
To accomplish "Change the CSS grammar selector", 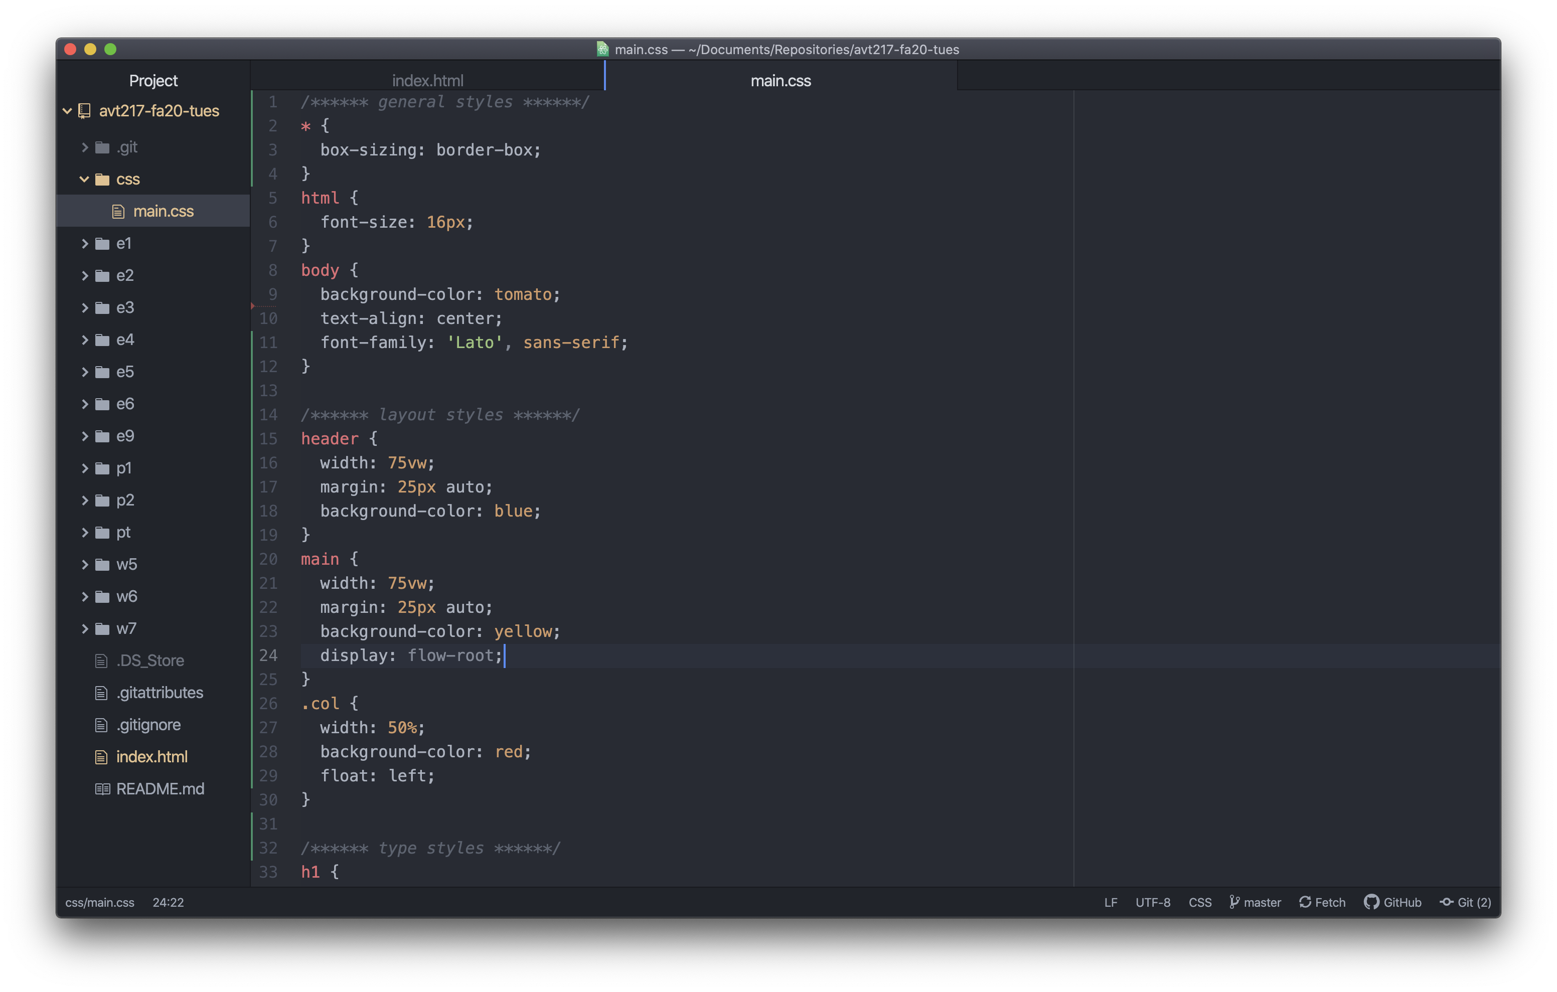I will tap(1200, 902).
